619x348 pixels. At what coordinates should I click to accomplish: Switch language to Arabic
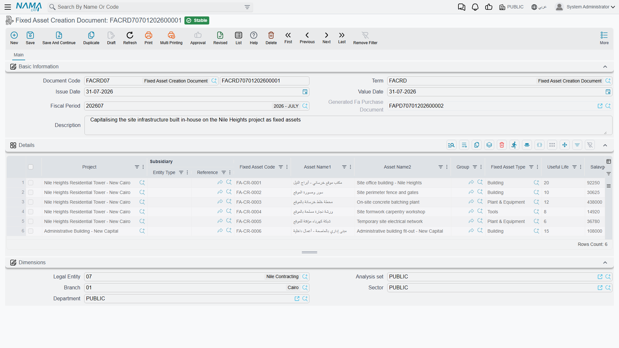point(539,7)
